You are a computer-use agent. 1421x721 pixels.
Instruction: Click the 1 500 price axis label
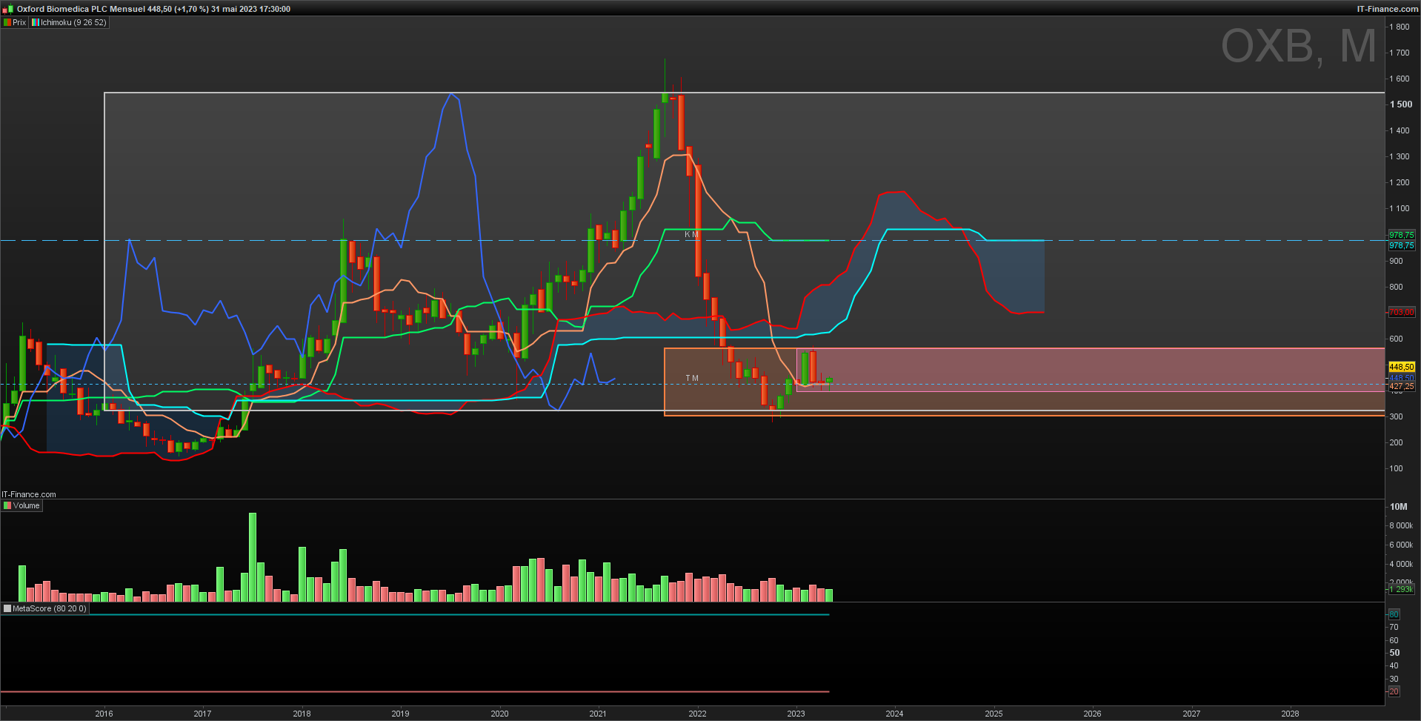click(x=1401, y=104)
